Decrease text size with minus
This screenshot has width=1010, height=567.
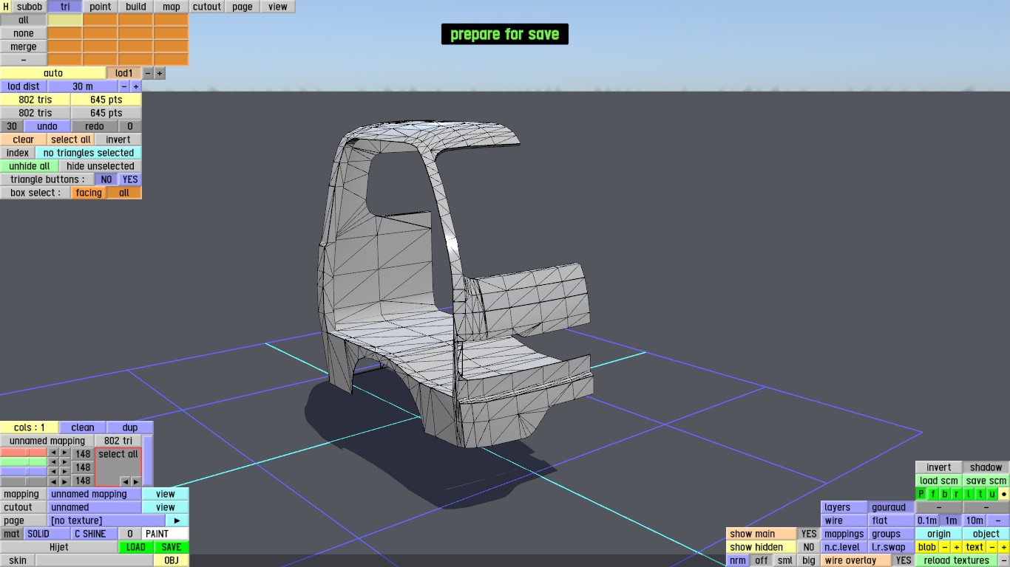[992, 547]
